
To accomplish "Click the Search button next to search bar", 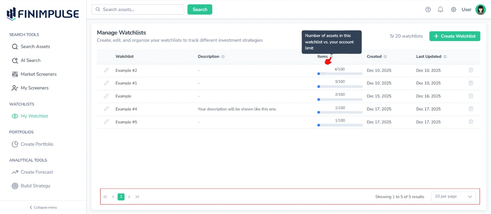I will coord(199,9).
